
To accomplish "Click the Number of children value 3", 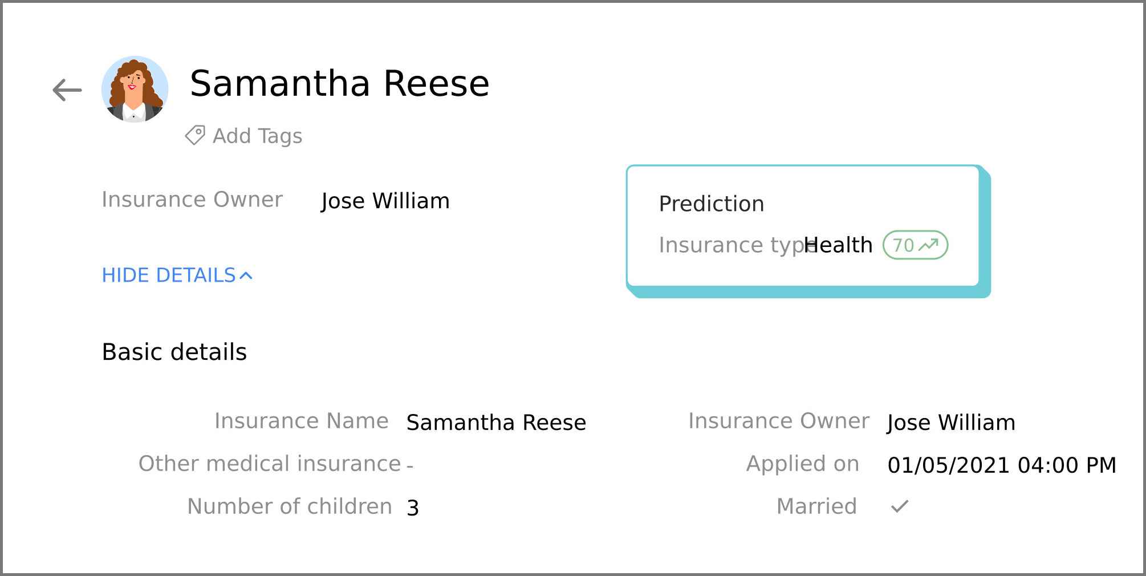I will tap(413, 508).
